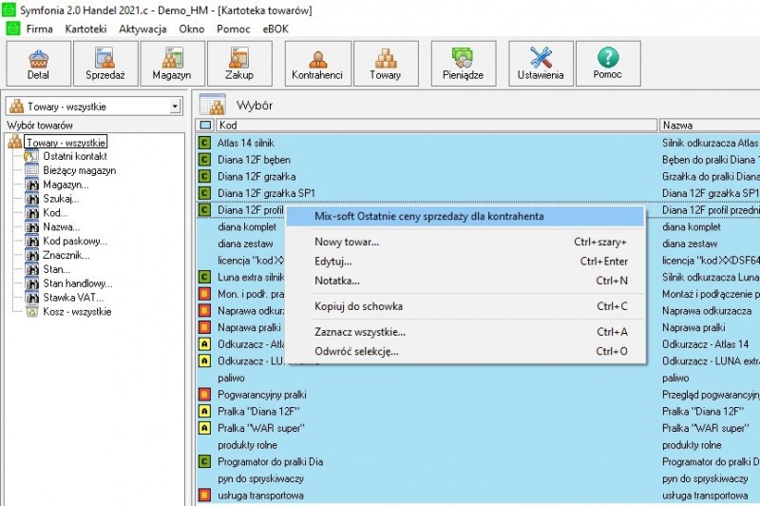Open the Towary module in toolbar
The height and width of the screenshot is (506, 760).
click(x=386, y=64)
